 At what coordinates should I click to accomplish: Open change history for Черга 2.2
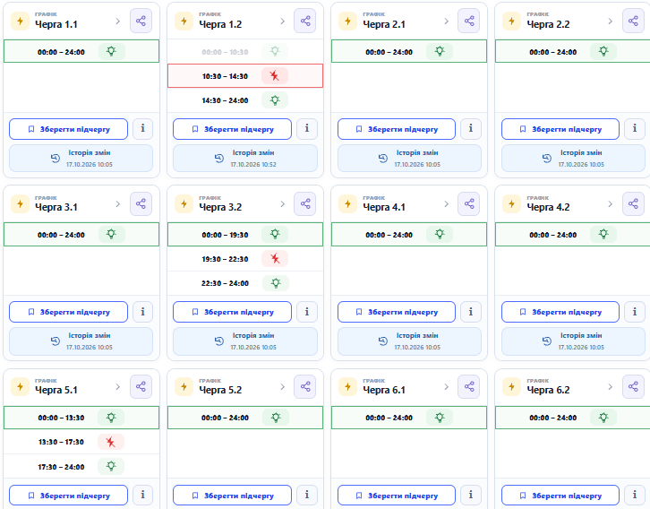pyautogui.click(x=573, y=158)
